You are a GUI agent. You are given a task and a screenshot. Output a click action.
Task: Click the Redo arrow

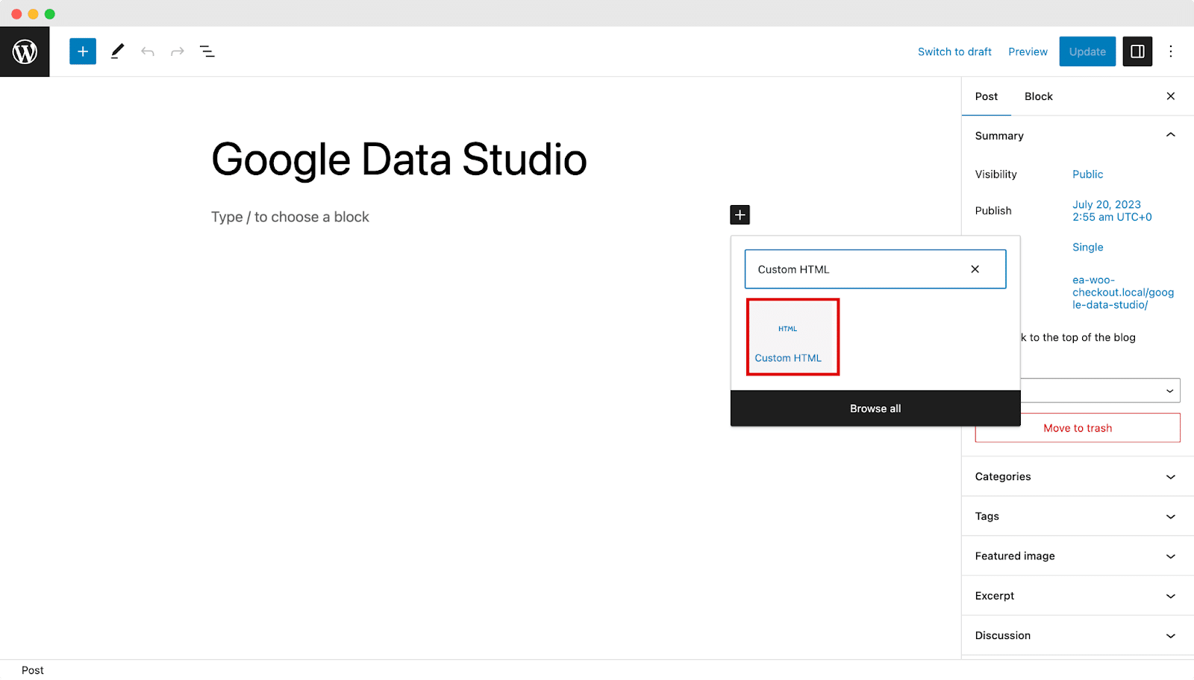click(178, 51)
